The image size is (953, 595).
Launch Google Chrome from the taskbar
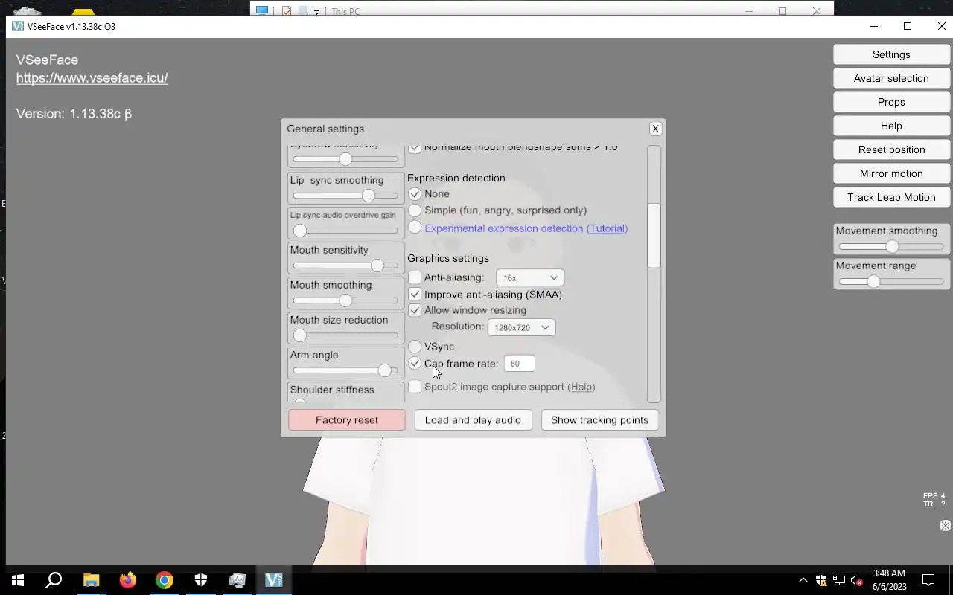[x=164, y=580]
